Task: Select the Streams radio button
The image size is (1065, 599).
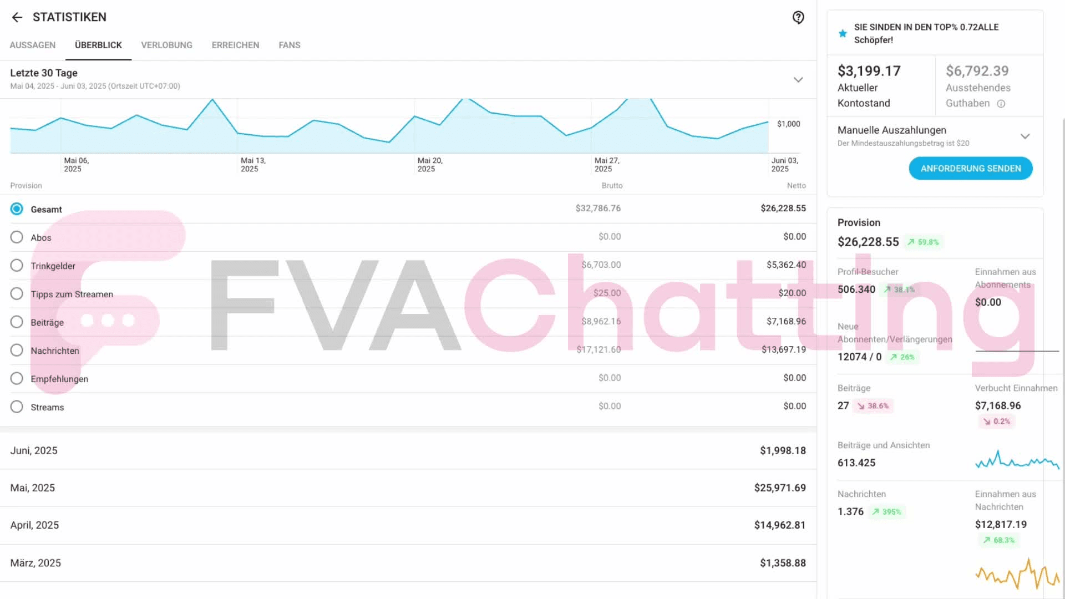Action: coord(17,407)
